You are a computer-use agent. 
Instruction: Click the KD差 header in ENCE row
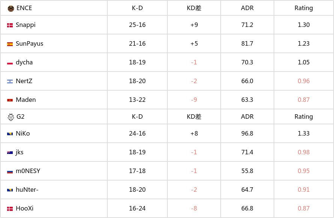pos(194,8)
